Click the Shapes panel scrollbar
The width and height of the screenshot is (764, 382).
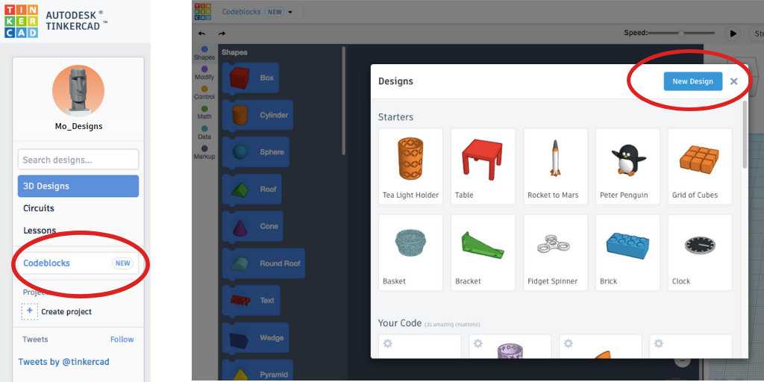(343, 101)
